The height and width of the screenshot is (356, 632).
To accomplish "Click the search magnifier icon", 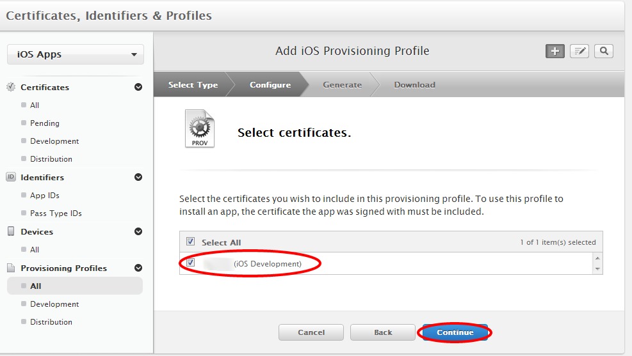I will 604,51.
